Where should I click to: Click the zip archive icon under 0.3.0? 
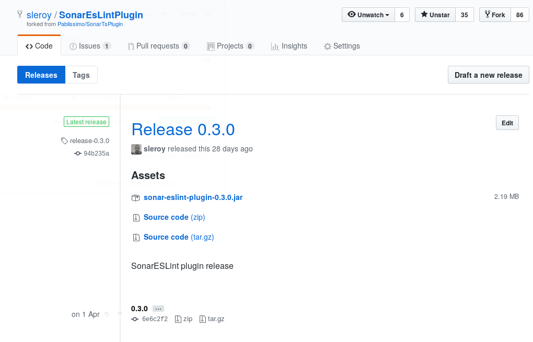[178, 319]
